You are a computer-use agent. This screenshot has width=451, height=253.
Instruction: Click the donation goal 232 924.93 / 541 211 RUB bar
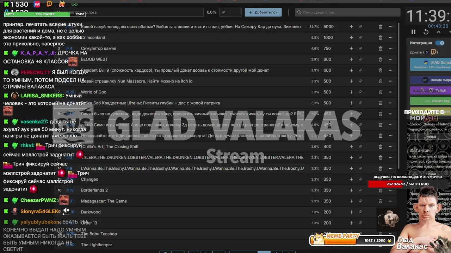tap(408, 184)
